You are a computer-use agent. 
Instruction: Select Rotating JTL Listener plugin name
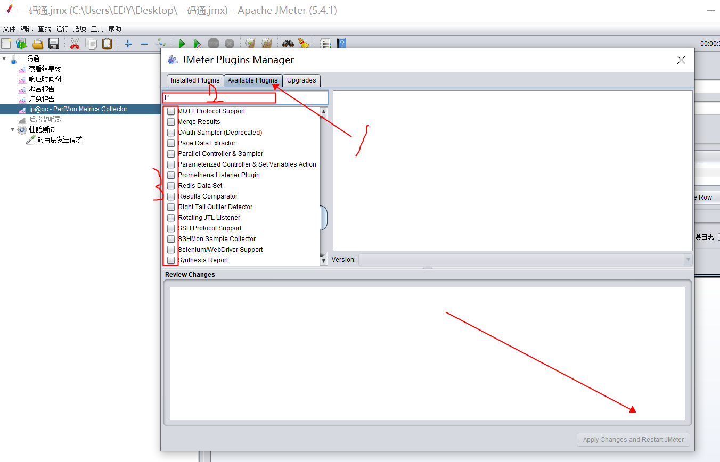coord(209,218)
